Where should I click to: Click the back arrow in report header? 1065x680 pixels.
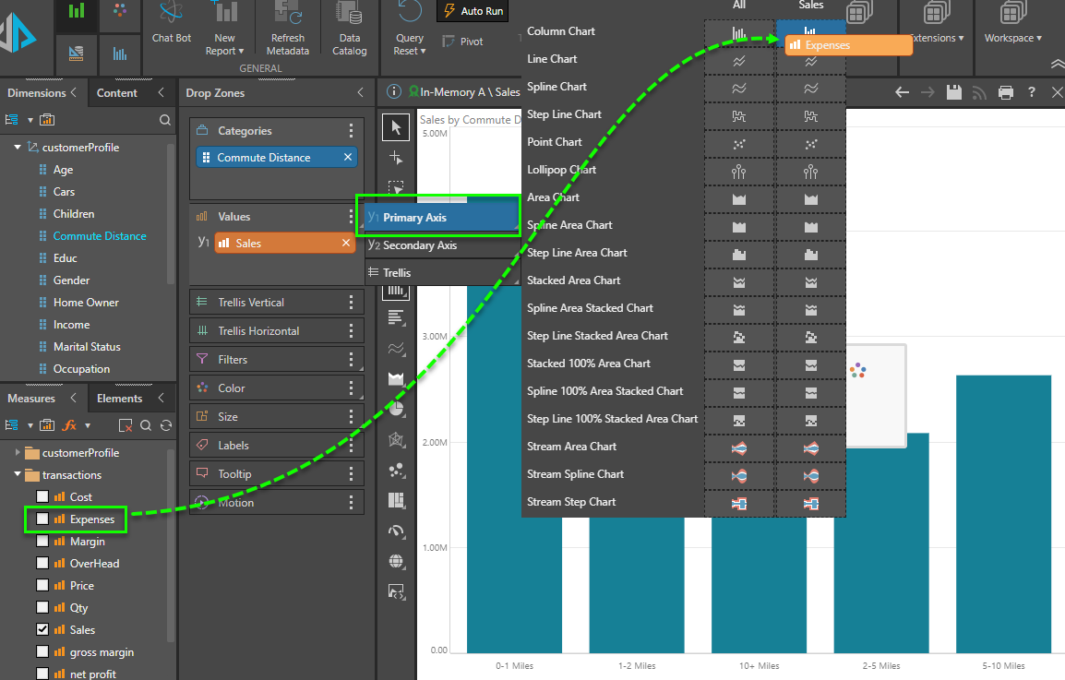[902, 92]
